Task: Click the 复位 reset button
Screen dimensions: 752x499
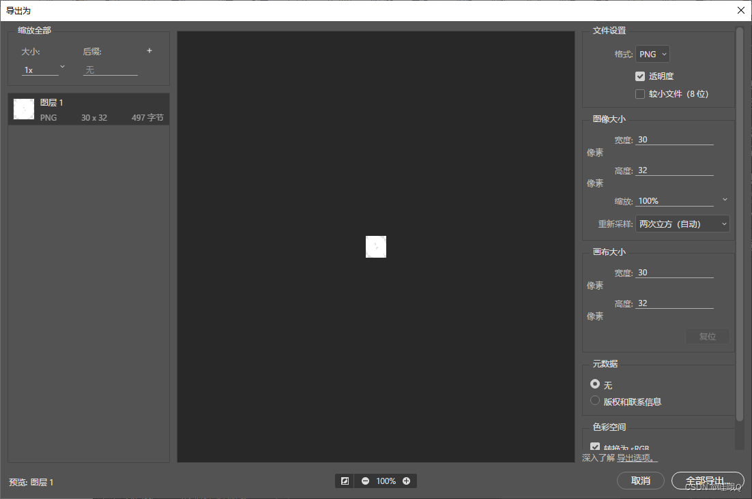Action: pos(707,336)
